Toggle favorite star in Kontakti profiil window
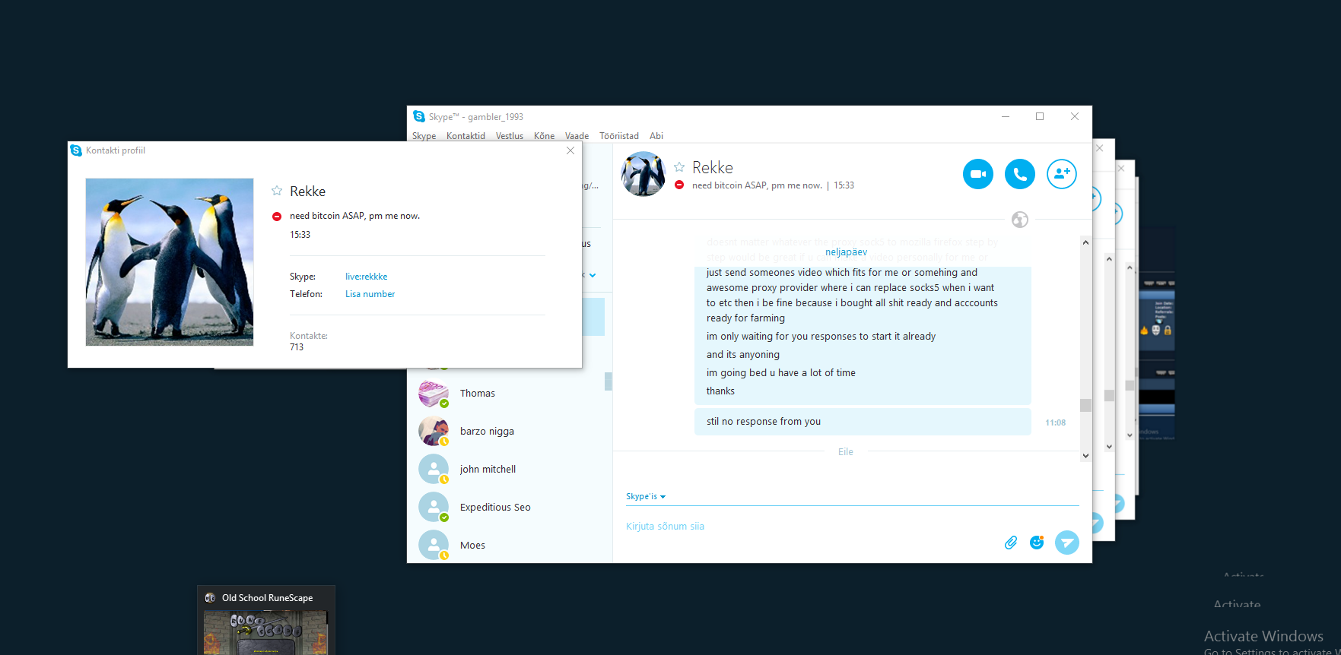 click(277, 191)
